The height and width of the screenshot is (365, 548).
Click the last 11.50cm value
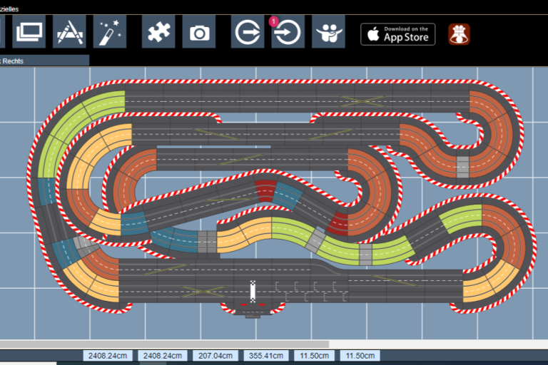point(360,356)
